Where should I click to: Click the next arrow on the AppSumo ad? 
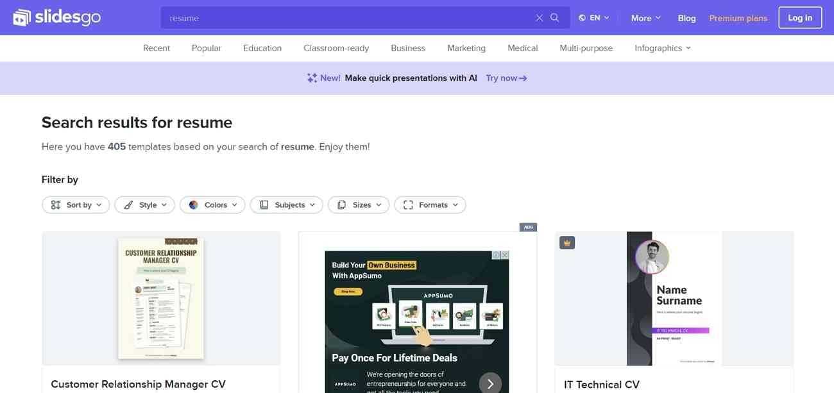490,383
